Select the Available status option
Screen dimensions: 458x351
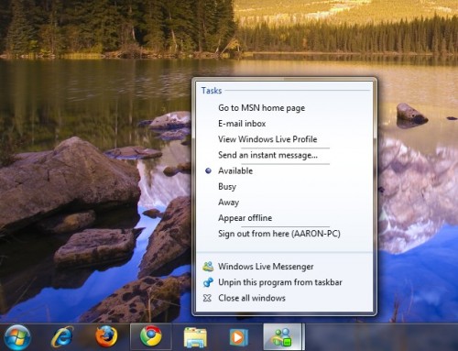tap(235, 170)
